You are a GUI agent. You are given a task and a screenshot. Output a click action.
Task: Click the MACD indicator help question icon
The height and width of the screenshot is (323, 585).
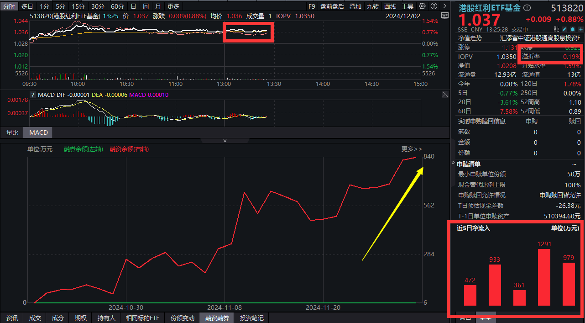click(32, 95)
